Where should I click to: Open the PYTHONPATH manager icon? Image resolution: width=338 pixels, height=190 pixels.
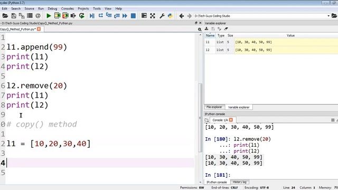[170, 16]
